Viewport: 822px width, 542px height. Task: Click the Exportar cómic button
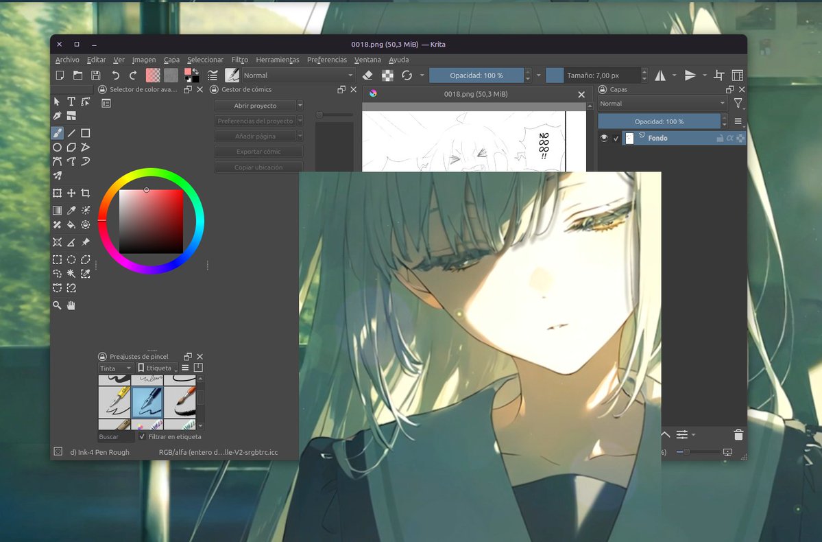pos(258,152)
